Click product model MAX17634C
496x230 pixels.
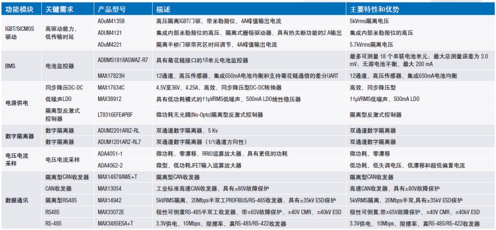(x=112, y=88)
